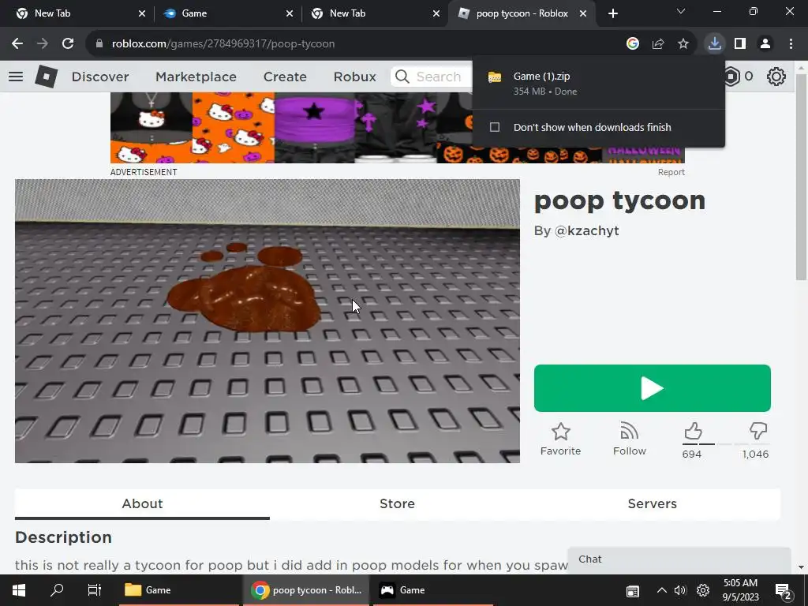Click the address bar URL

(x=223, y=44)
